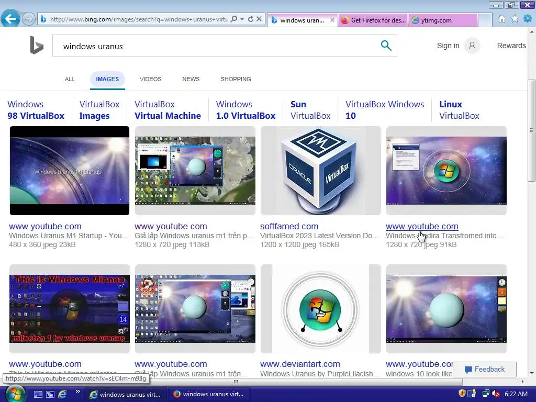
Task: Launch Internet Explorer from quick launch
Action: click(x=62, y=394)
